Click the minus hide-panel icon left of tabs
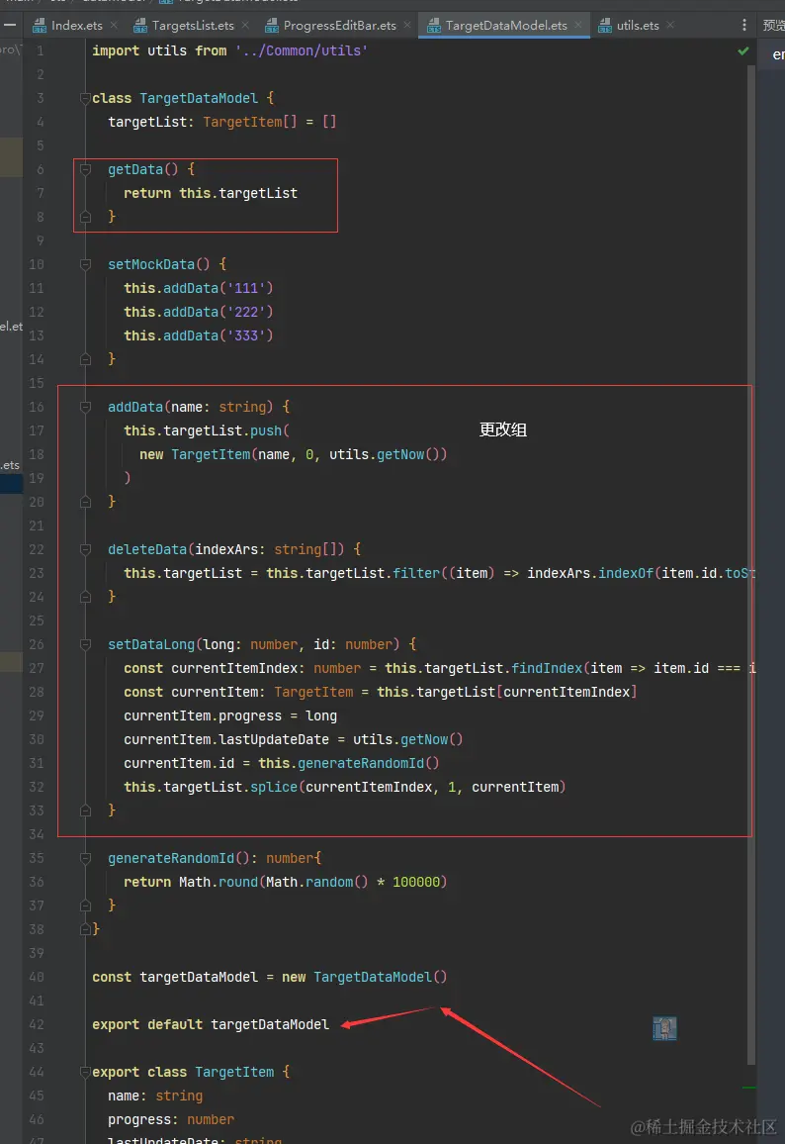 pyautogui.click(x=10, y=25)
